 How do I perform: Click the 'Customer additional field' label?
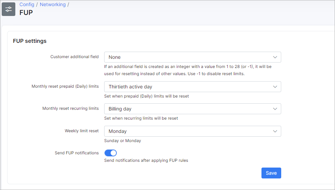click(x=75, y=57)
